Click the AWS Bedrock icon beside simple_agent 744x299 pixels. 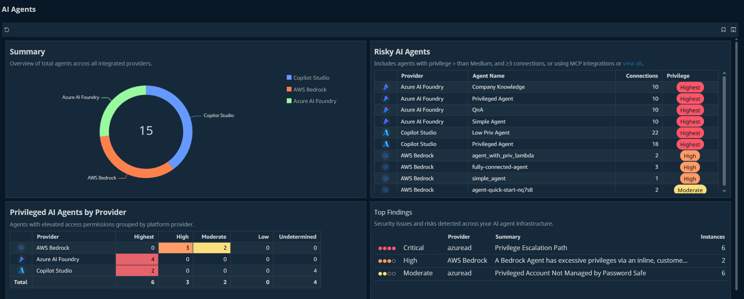[386, 178]
